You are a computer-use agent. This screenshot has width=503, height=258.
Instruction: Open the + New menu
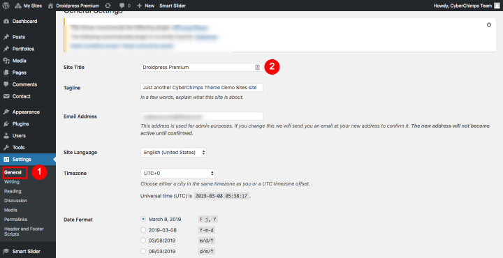coord(145,6)
